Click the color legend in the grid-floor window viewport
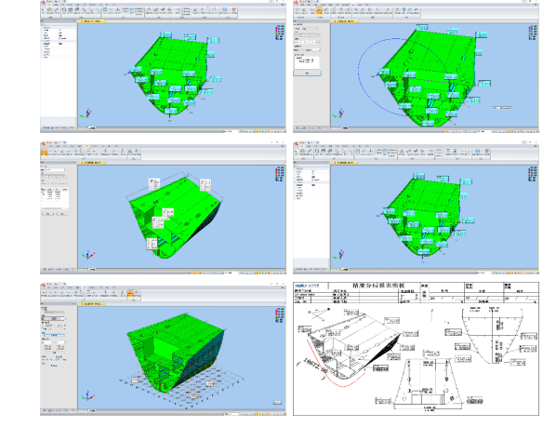 point(280,315)
